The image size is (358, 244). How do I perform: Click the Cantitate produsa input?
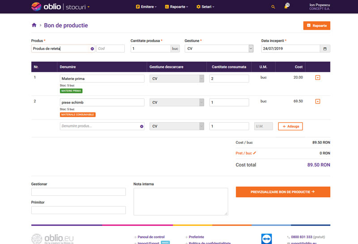click(x=151, y=49)
